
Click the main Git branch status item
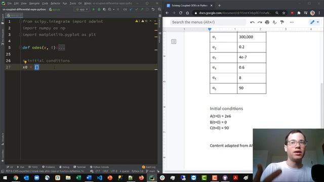pos(151,171)
